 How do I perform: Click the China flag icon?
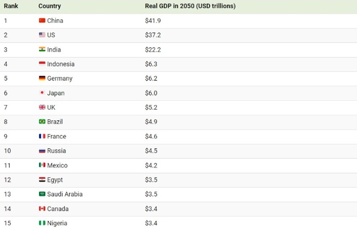pyautogui.click(x=42, y=21)
